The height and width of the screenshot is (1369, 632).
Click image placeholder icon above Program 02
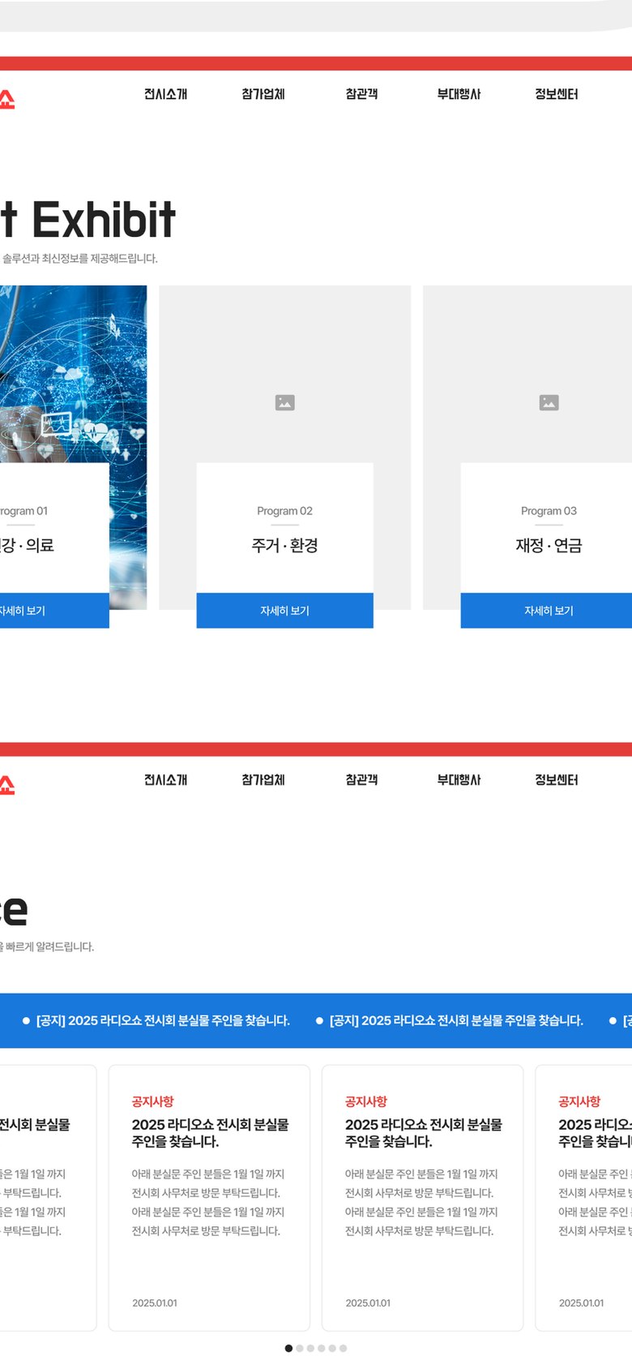point(284,402)
